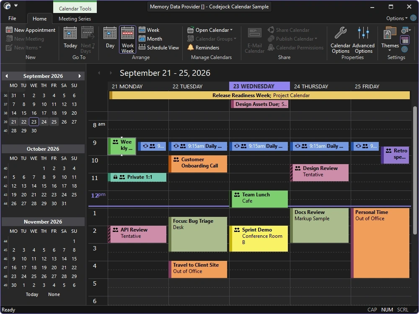The width and height of the screenshot is (419, 314).
Task: Create a New Appointment
Action: click(x=31, y=30)
